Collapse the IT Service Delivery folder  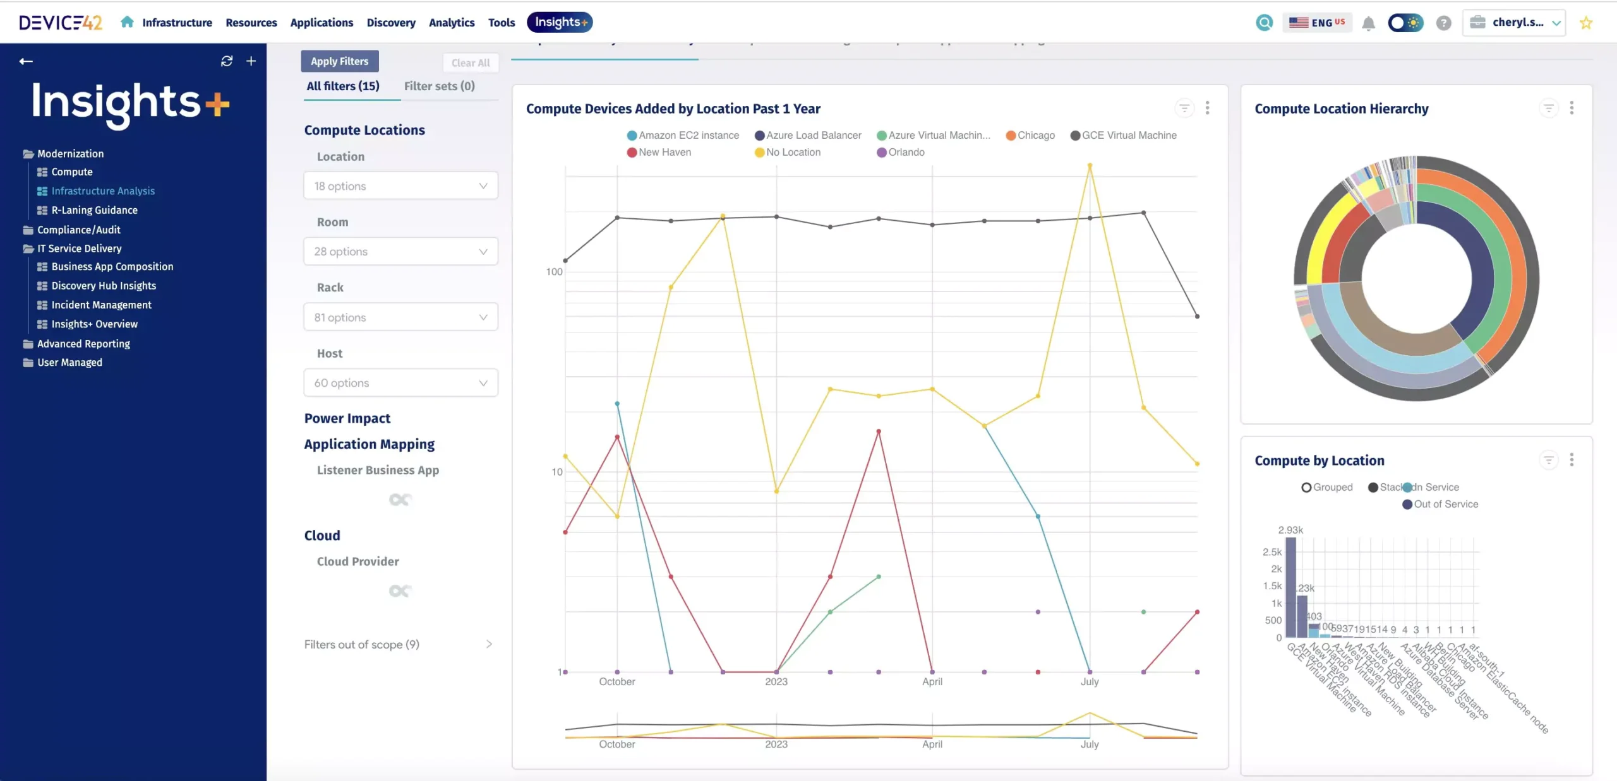click(x=72, y=249)
